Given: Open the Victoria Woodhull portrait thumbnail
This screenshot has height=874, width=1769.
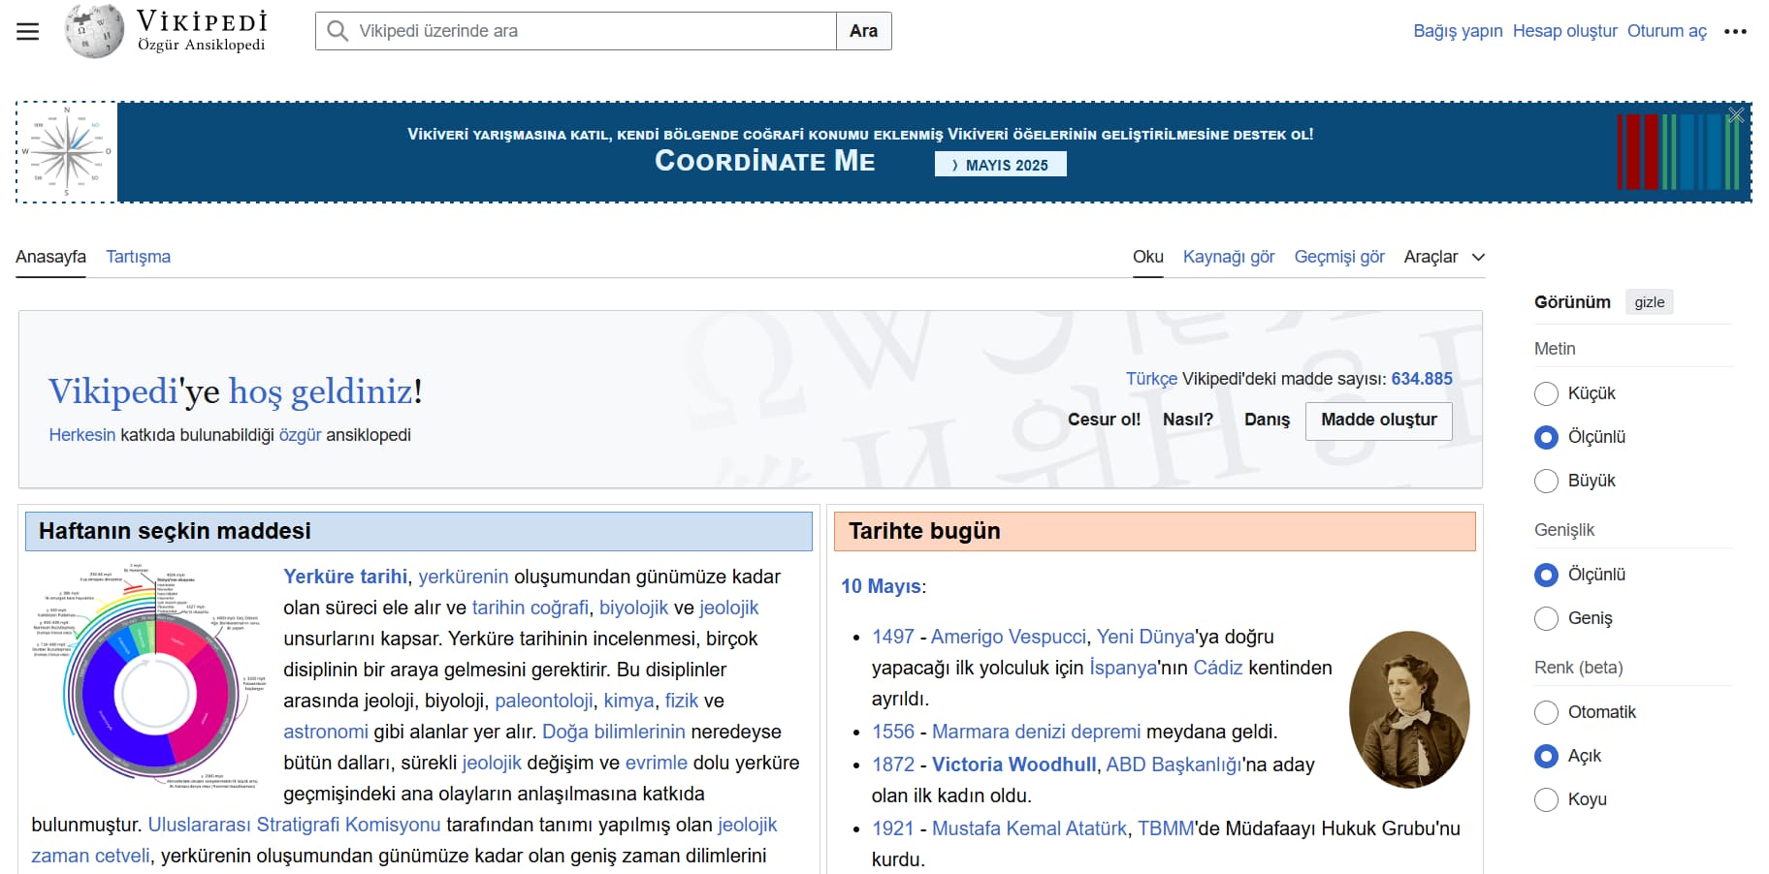Looking at the screenshot, I should tap(1409, 709).
